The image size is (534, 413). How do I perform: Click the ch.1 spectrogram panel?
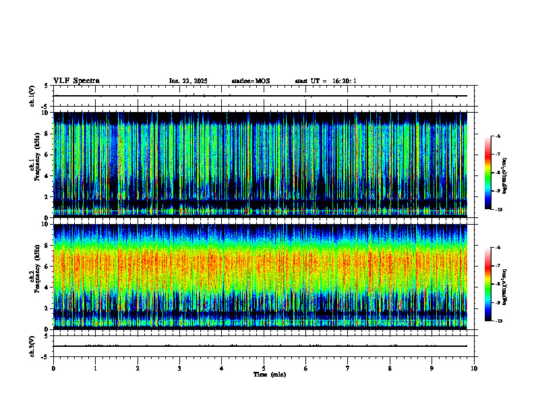(x=260, y=165)
